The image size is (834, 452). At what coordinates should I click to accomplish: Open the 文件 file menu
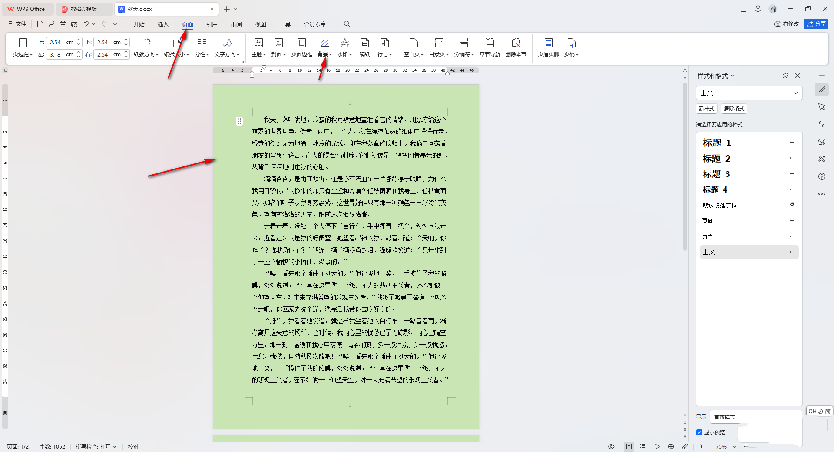17,24
